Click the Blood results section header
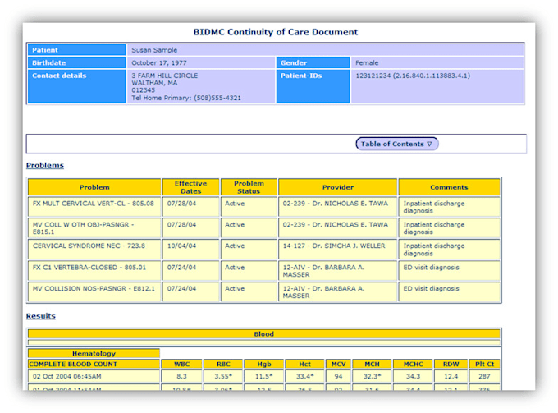 tap(263, 334)
